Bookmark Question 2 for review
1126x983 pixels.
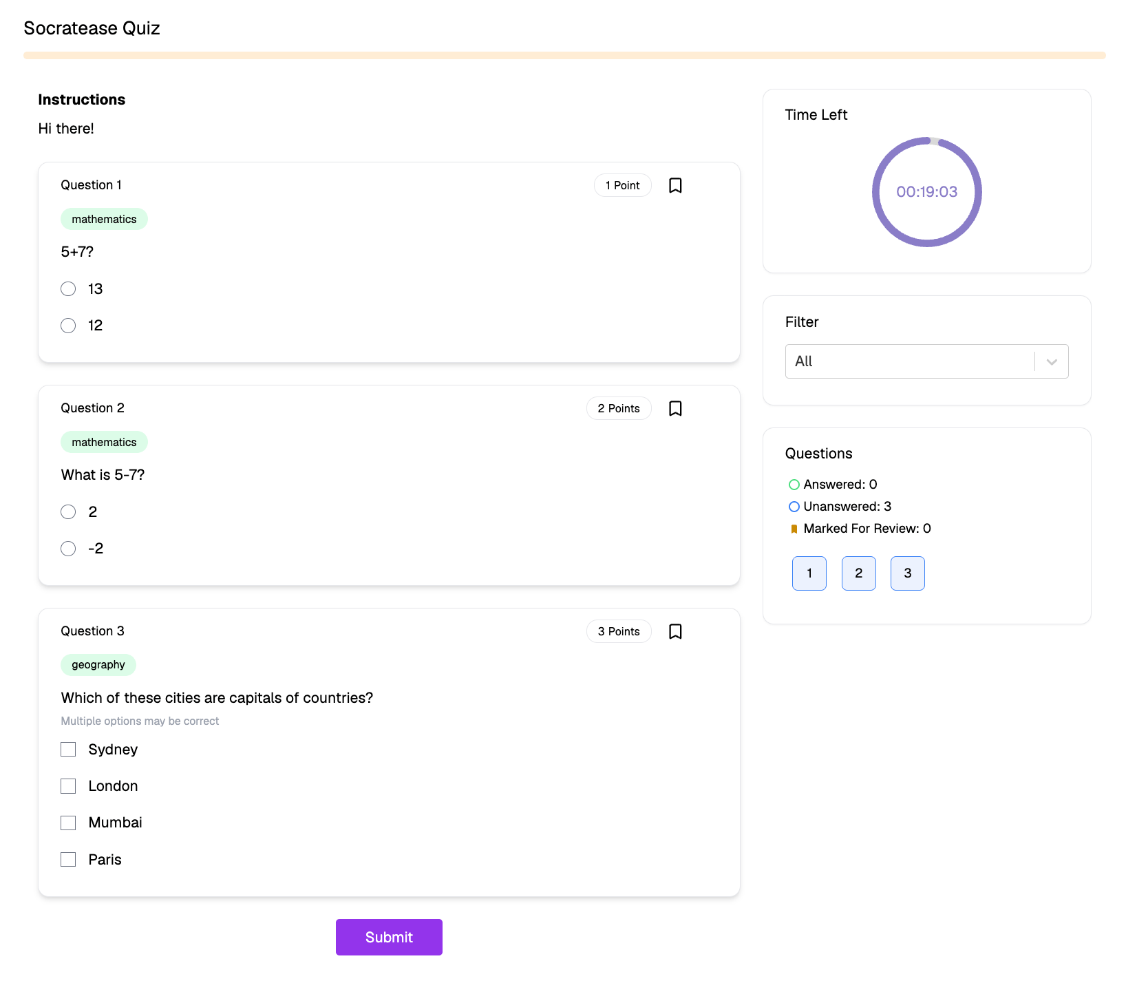pos(675,408)
